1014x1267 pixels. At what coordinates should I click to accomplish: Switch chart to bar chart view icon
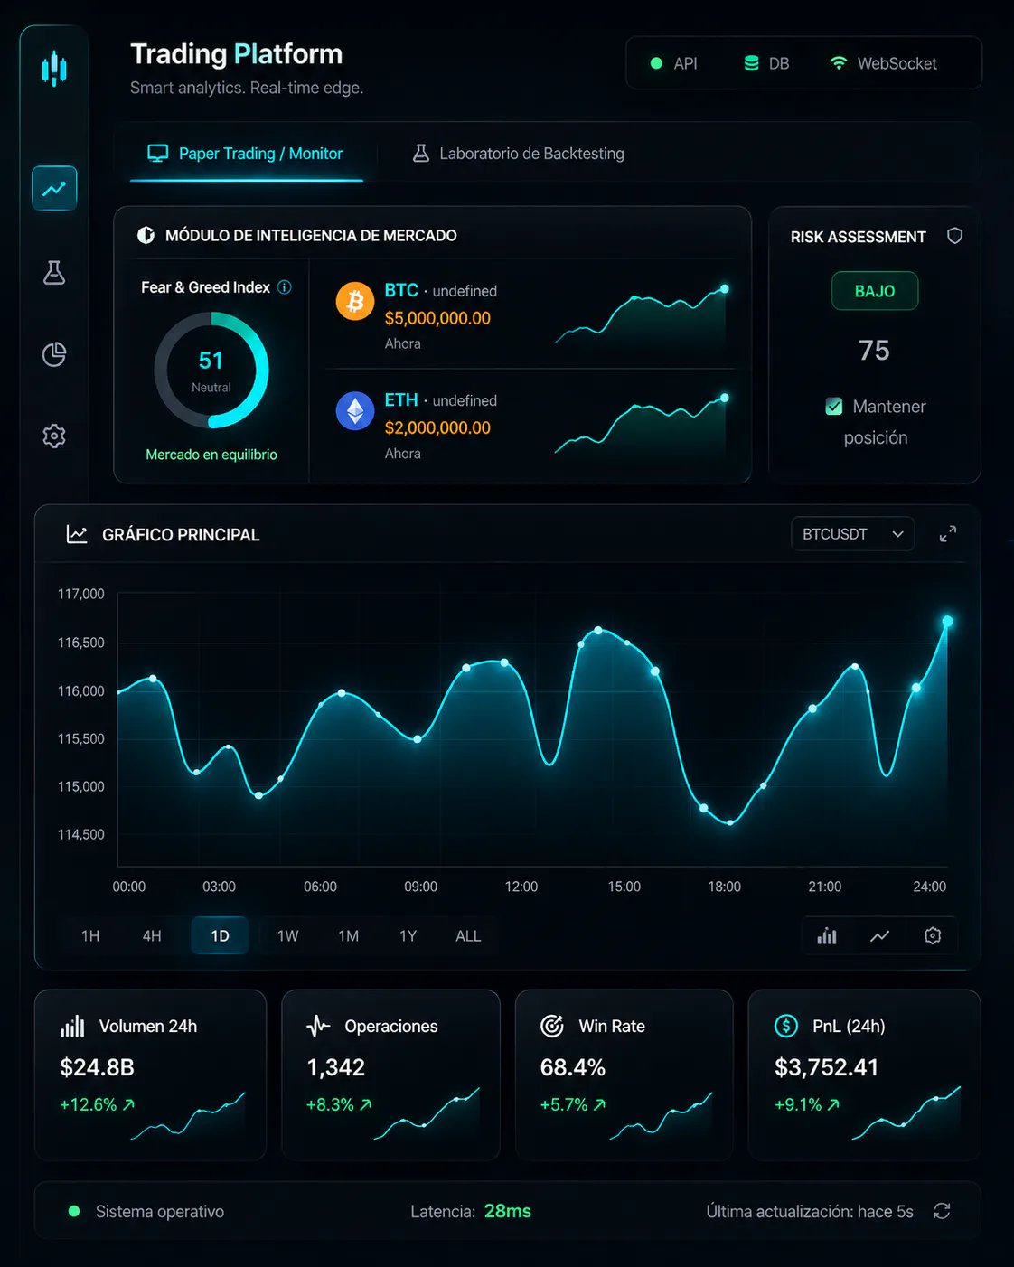click(827, 936)
